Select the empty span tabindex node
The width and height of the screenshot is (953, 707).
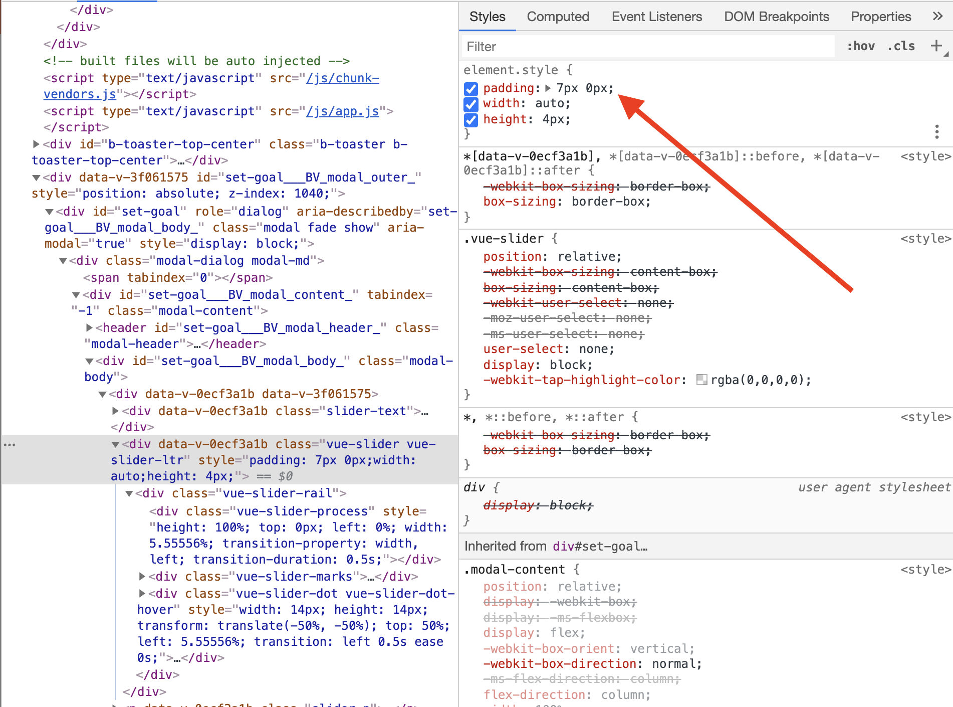click(x=178, y=278)
